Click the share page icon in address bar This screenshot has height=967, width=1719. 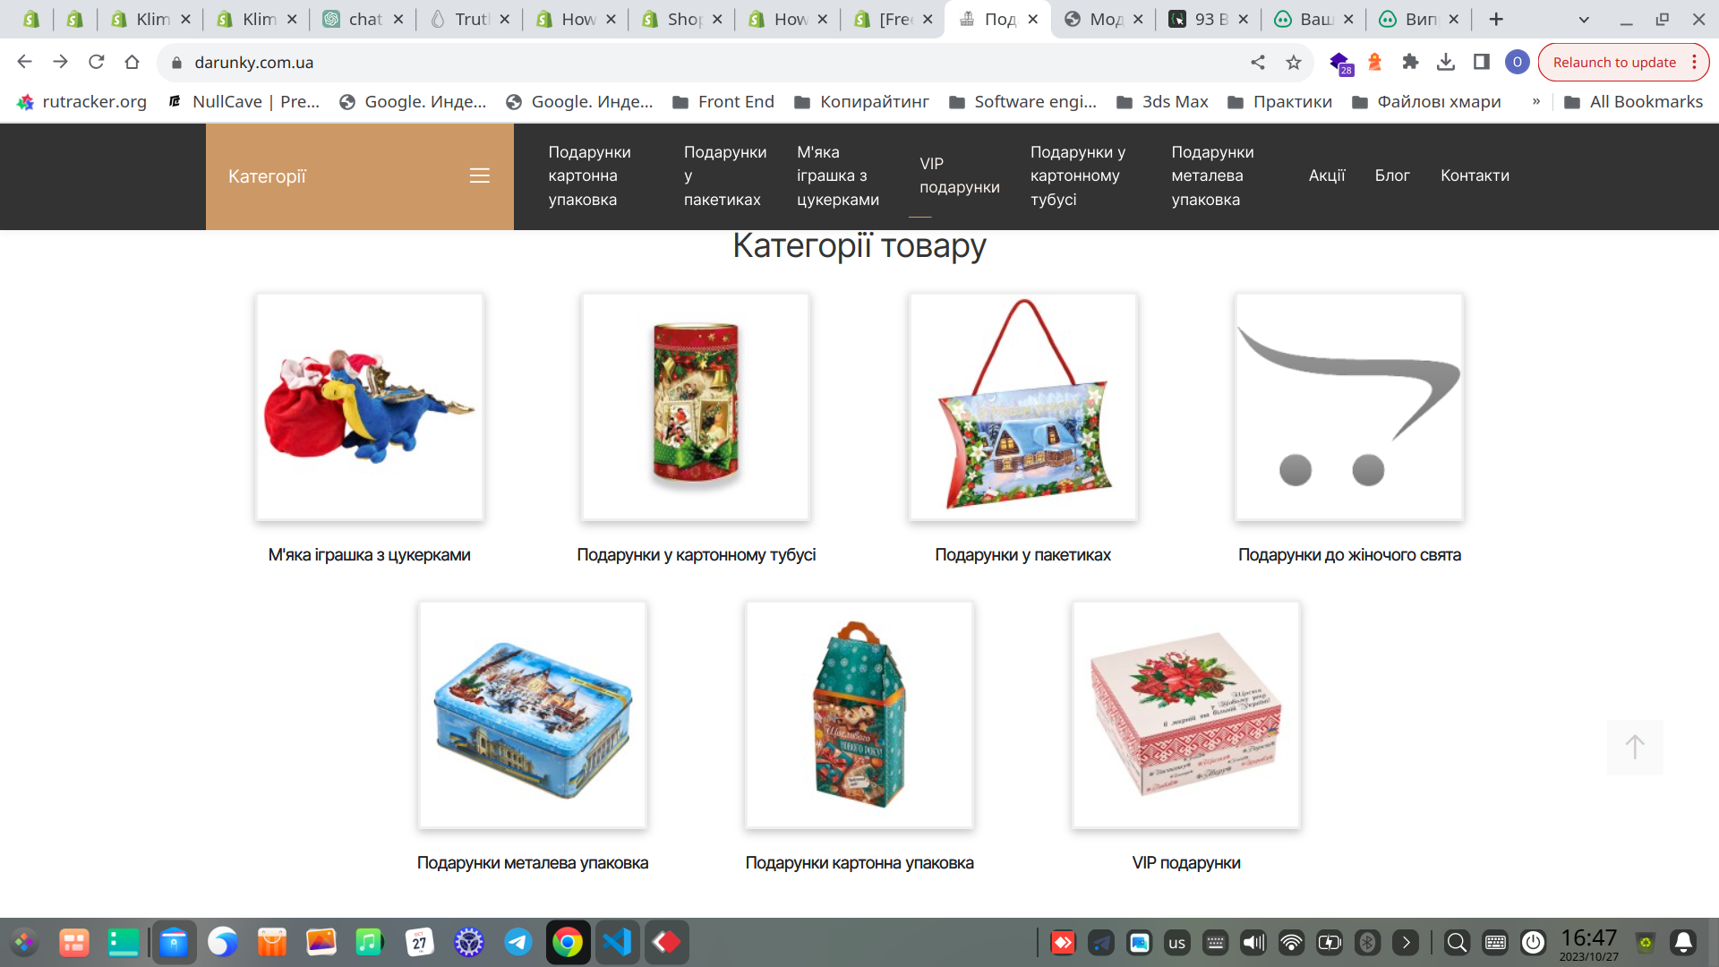click(x=1258, y=62)
